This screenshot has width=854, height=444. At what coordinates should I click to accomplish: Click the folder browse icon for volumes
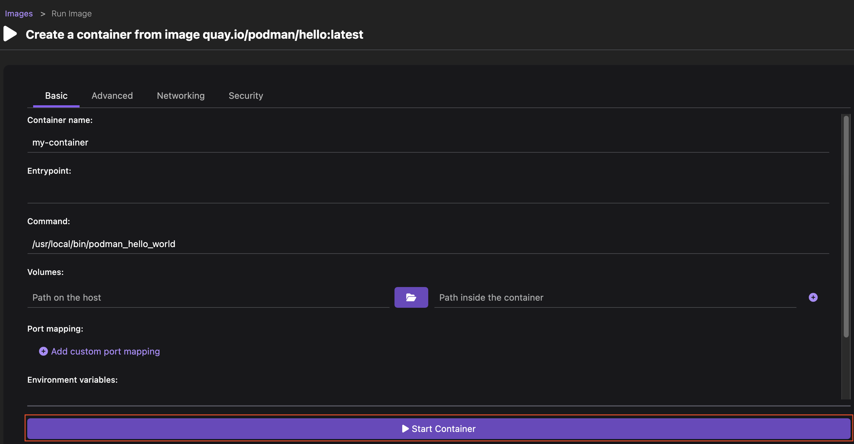pyautogui.click(x=411, y=297)
